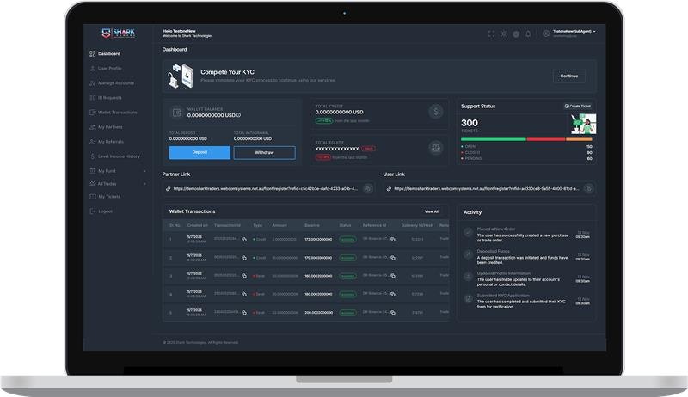Click the Total Equity scales icon
Screen dimensions: 688x397
(x=436, y=148)
